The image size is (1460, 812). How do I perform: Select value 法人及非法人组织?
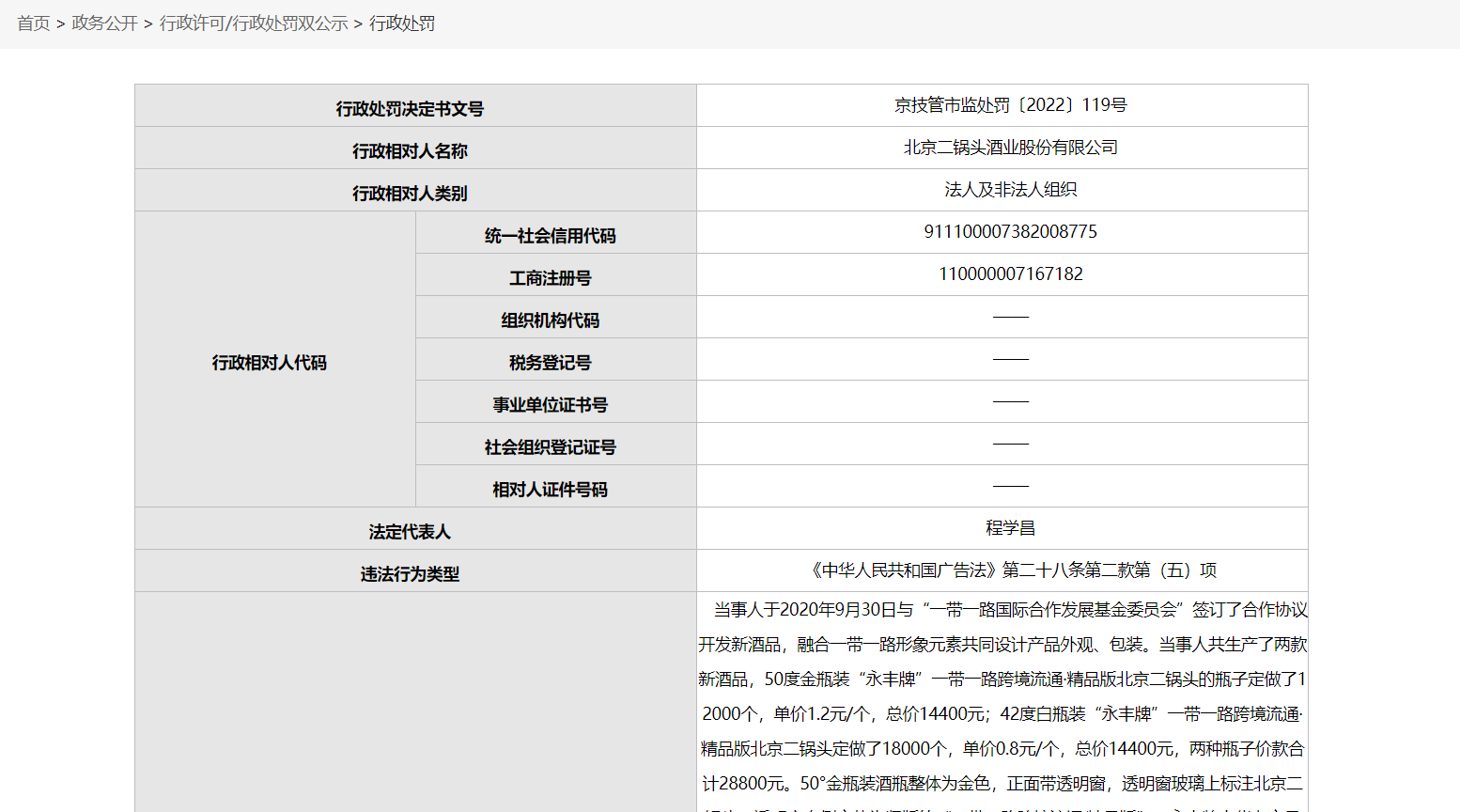coord(1011,190)
